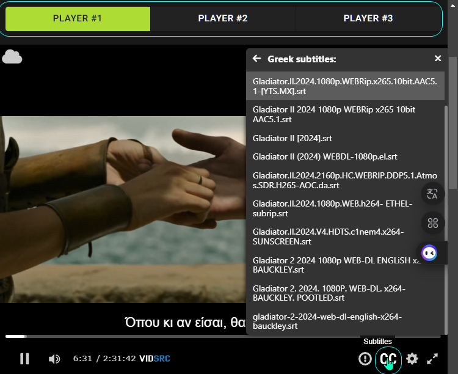Click the page vertical scrollbar
This screenshot has height=374, width=458.
[x=453, y=123]
